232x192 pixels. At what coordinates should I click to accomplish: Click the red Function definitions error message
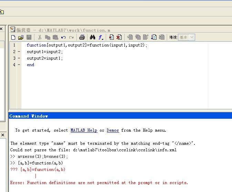[99, 183]
